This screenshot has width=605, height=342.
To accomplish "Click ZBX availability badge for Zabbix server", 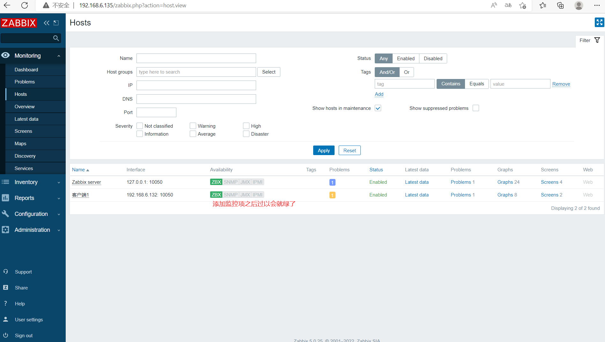I will pos(216,182).
